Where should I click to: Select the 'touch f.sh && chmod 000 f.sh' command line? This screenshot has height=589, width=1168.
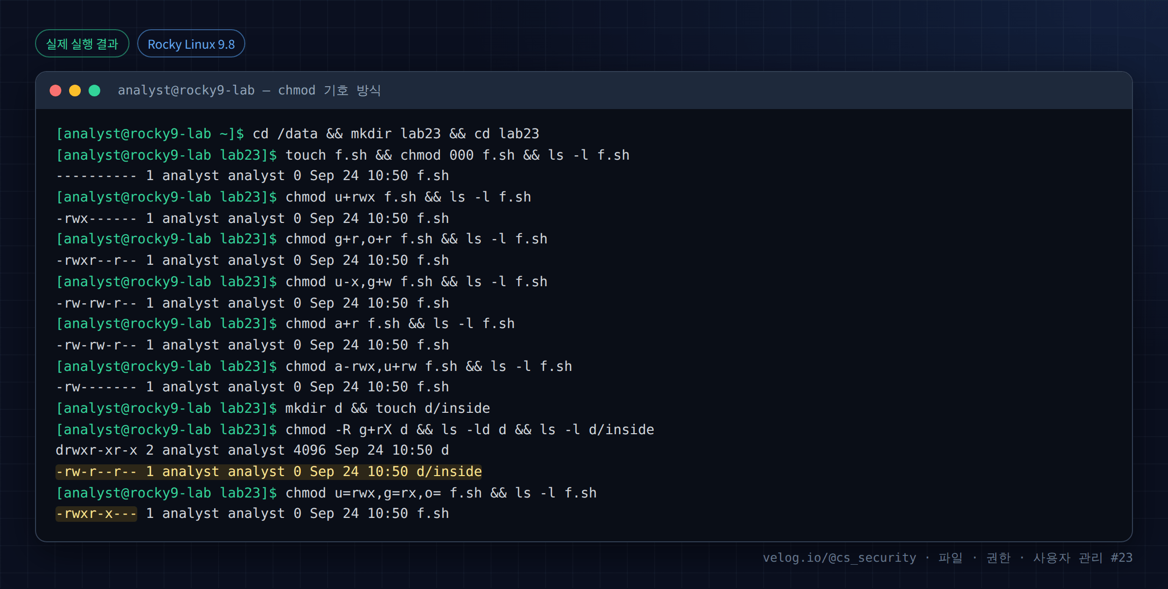click(x=343, y=155)
